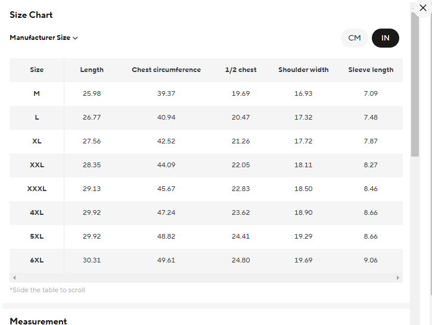The width and height of the screenshot is (432, 325).
Task: Select the XL size row
Action: click(x=37, y=142)
